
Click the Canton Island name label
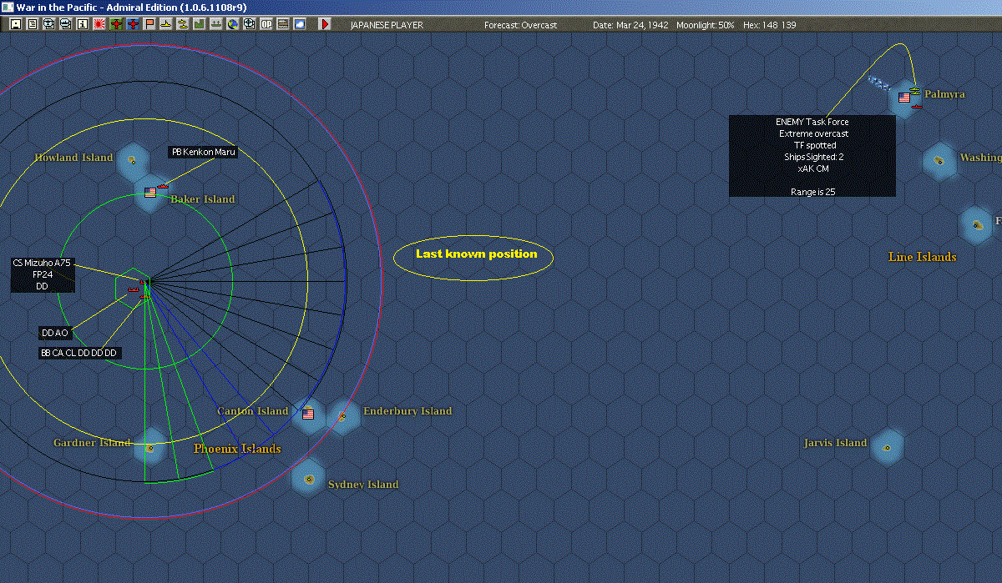[x=252, y=411]
